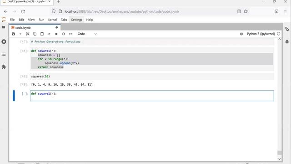
Task: Open the Table of Contents sidebar panel
Action: tap(4, 54)
